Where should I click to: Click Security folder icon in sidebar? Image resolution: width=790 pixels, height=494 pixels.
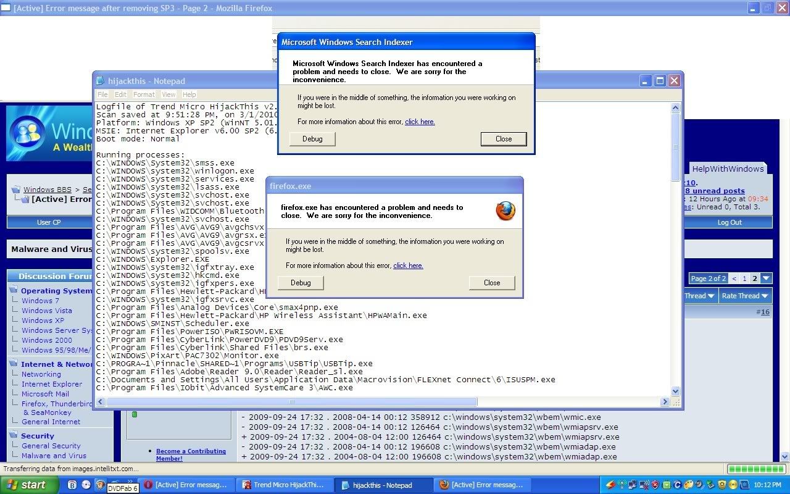(14, 435)
